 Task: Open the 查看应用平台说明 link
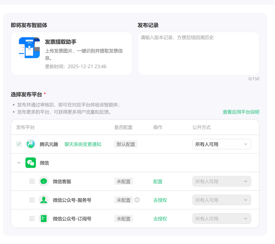coord(241,112)
